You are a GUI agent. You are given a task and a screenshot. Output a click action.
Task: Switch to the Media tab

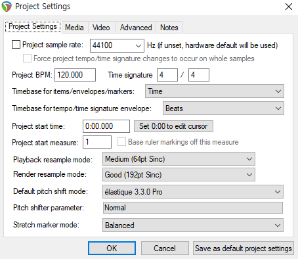click(x=74, y=28)
